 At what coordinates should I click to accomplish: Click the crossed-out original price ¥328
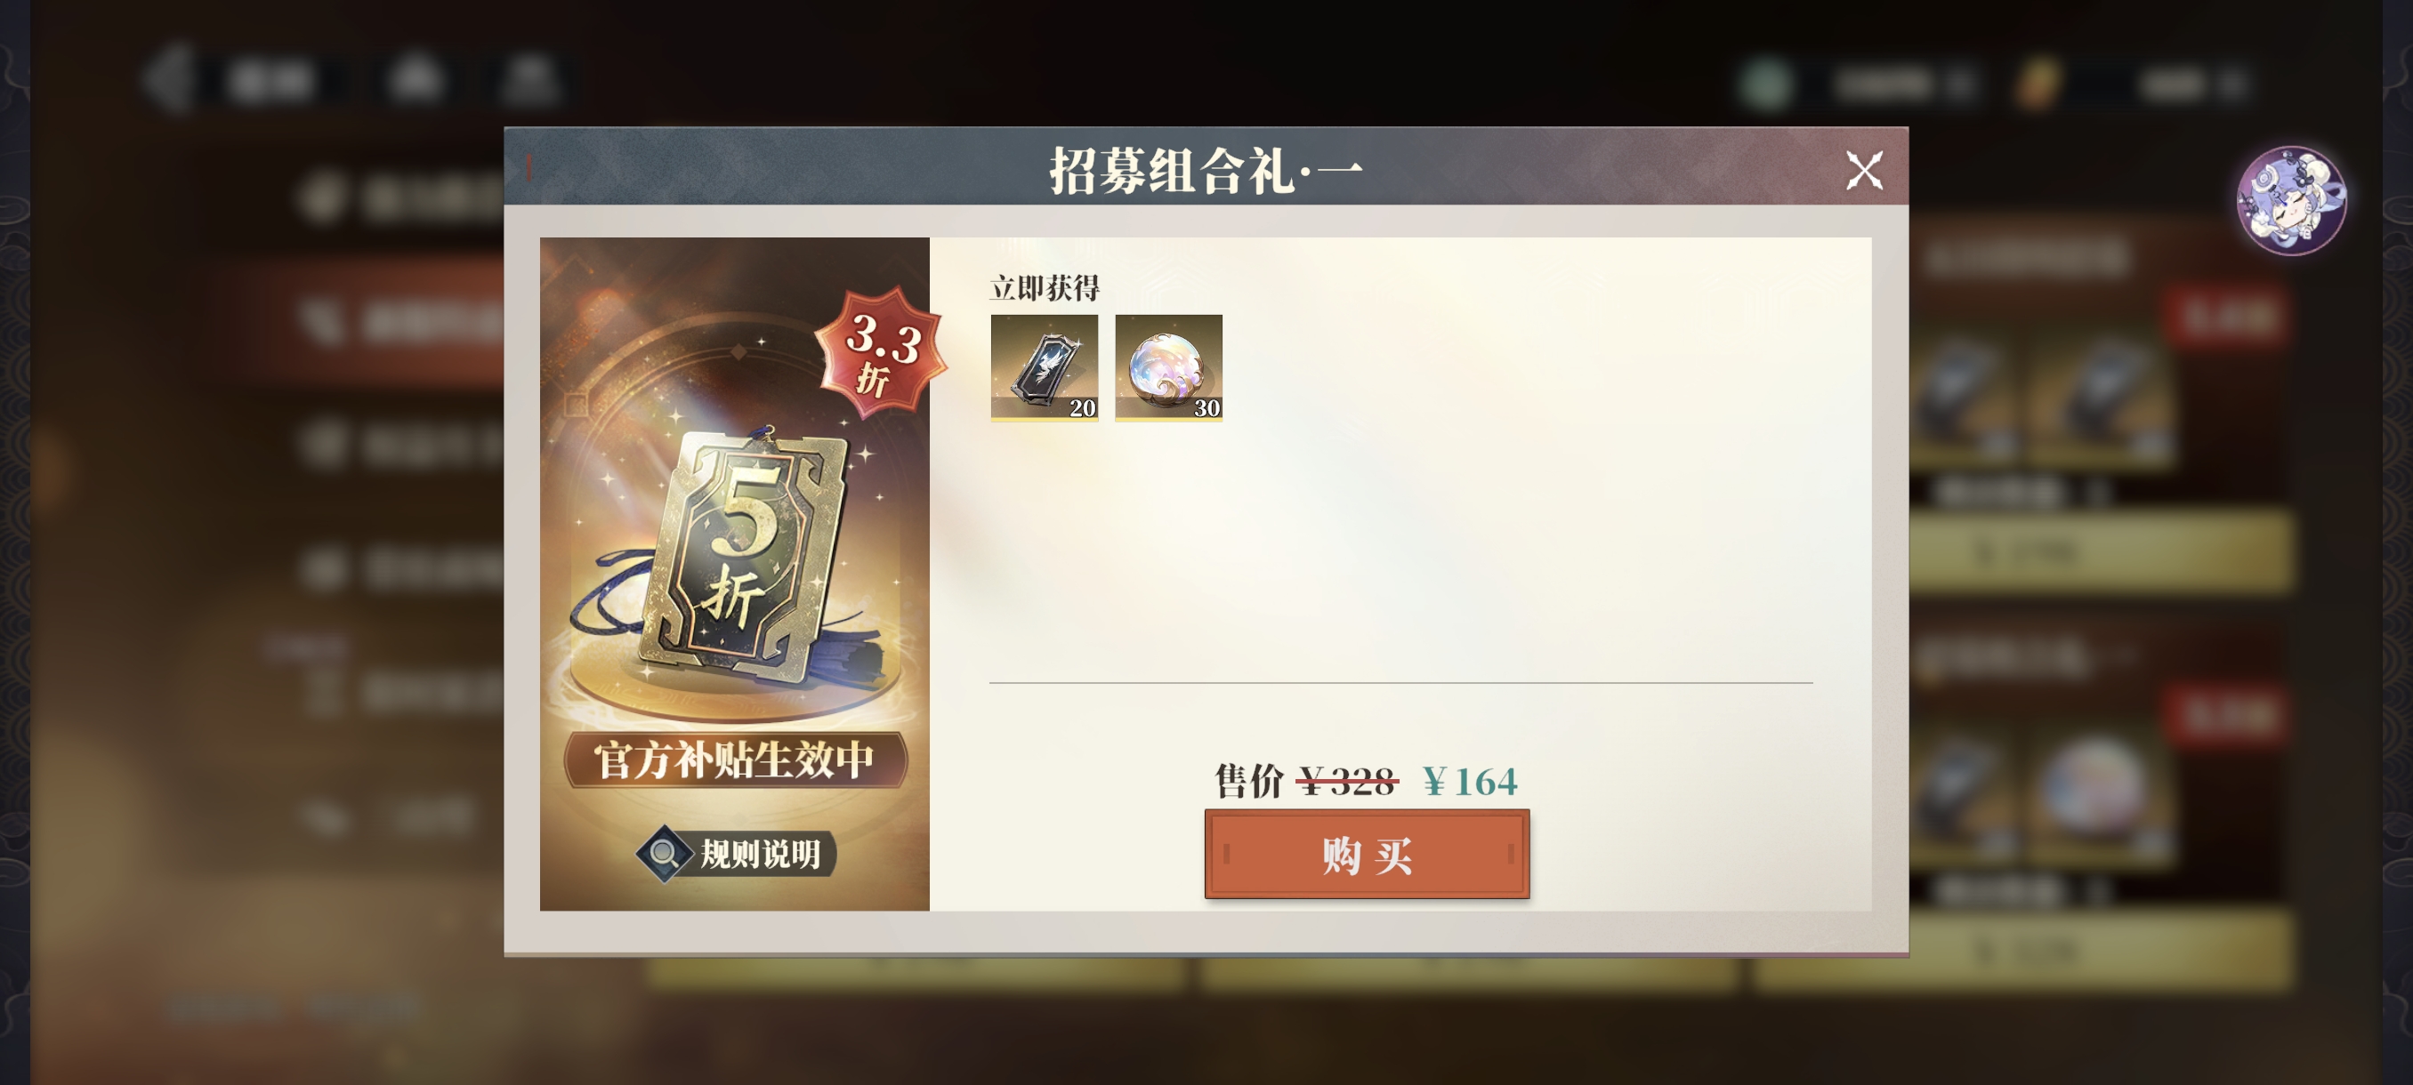[1348, 781]
